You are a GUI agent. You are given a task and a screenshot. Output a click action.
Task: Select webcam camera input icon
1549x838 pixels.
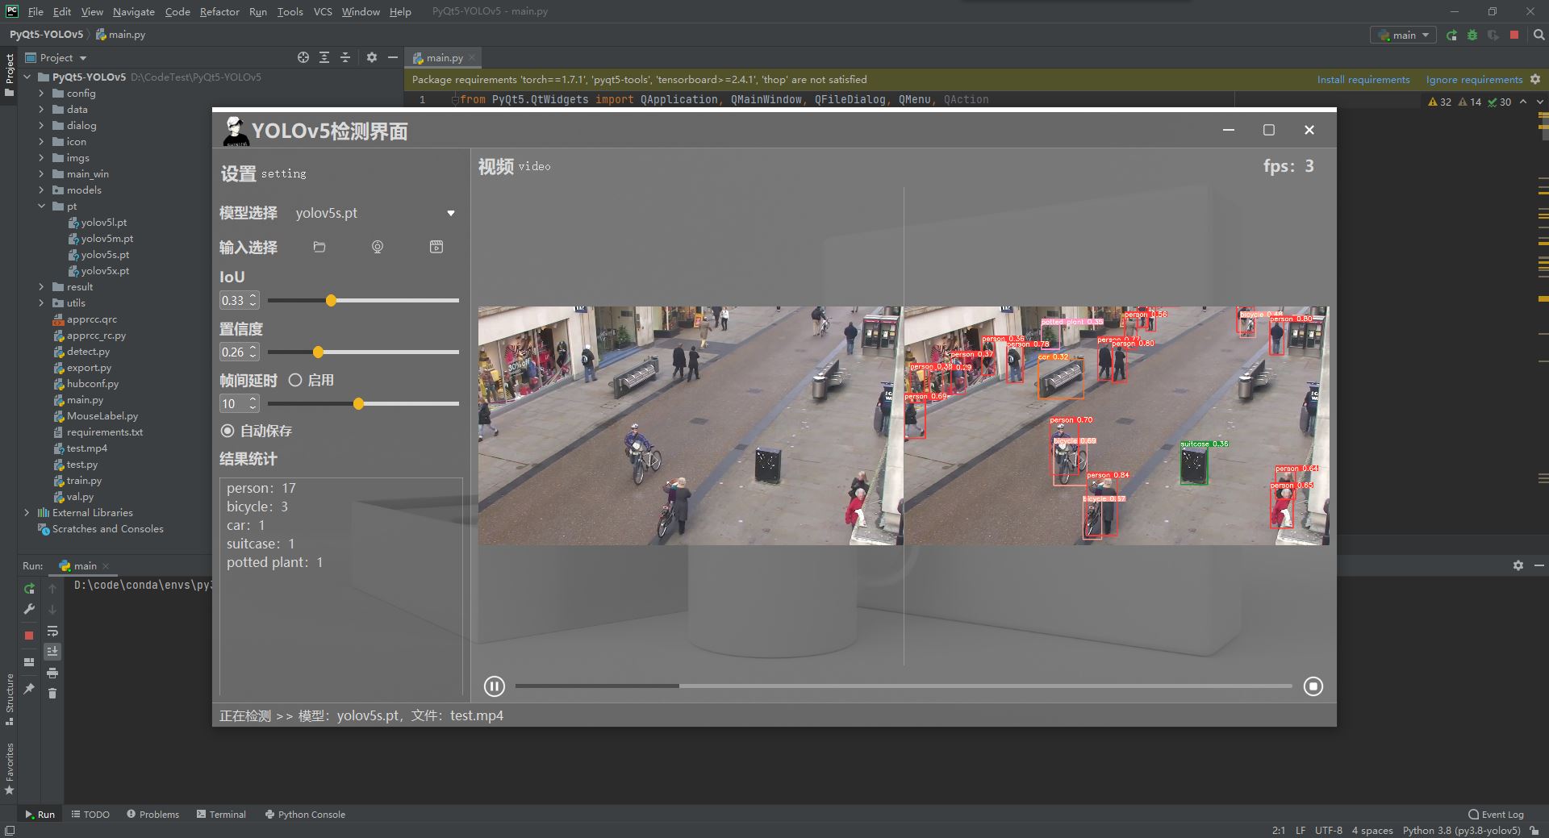(x=378, y=247)
